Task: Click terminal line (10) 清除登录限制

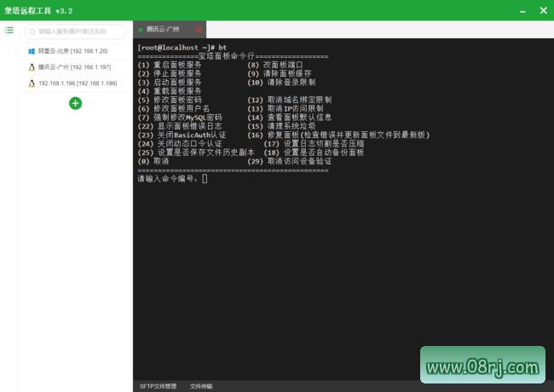Action: [281, 83]
